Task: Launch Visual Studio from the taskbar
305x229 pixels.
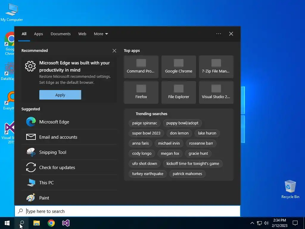Action: [66, 223]
